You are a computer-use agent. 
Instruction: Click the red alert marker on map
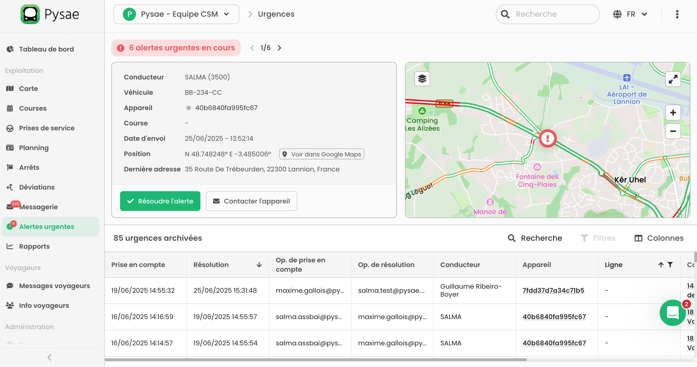tap(548, 138)
